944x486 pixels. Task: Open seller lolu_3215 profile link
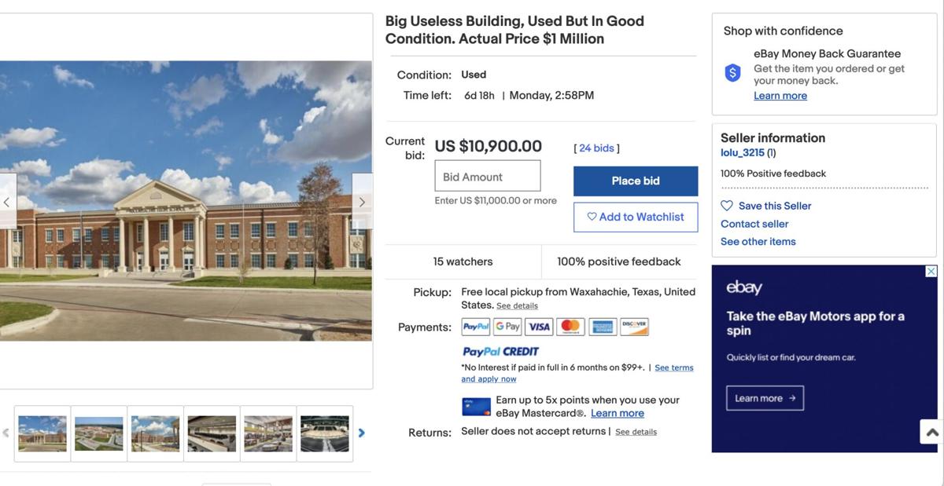click(x=743, y=153)
